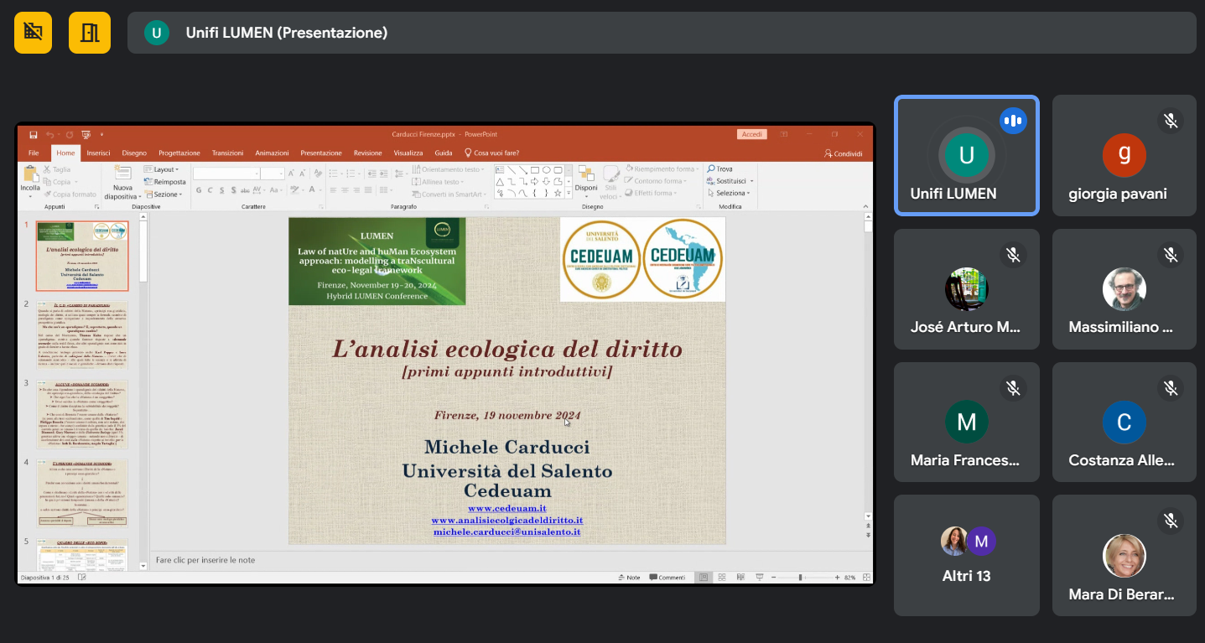Screen dimensions: 1205x643
Task: Toggle normal view button in status bar
Action: (703, 578)
